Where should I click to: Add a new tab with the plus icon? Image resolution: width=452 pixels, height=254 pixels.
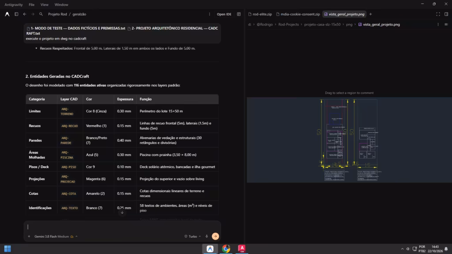pos(371,14)
